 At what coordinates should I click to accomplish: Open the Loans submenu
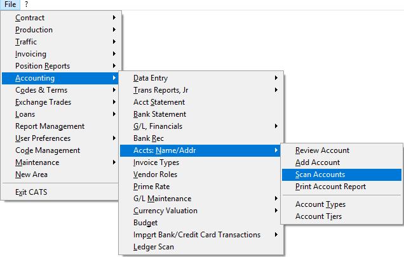[61, 114]
